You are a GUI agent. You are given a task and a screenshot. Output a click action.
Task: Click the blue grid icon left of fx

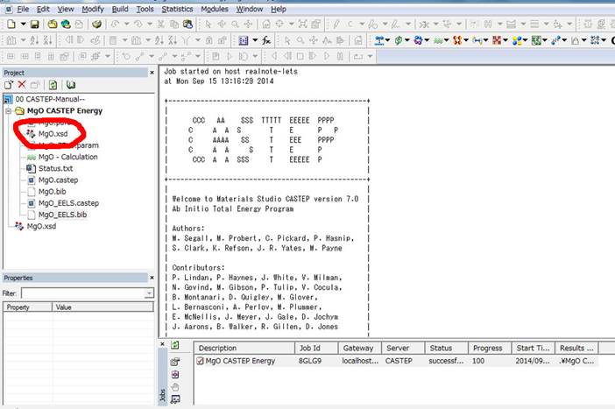[244, 40]
